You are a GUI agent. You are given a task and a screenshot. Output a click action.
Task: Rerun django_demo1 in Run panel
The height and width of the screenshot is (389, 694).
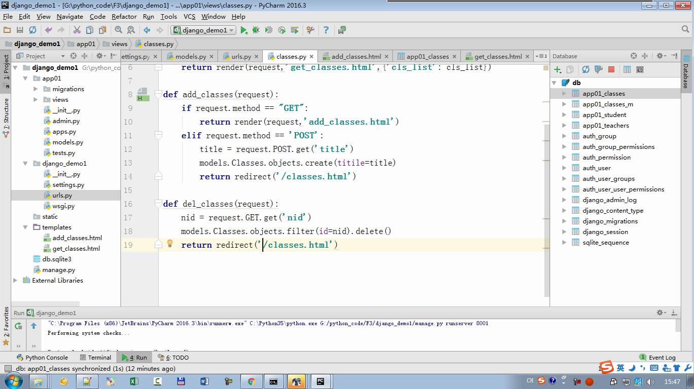click(18, 326)
